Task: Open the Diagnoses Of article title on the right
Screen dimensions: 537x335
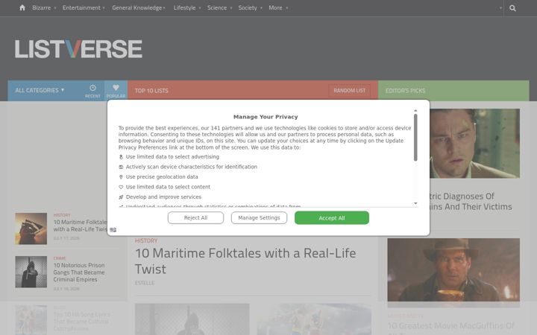Action: (469, 201)
